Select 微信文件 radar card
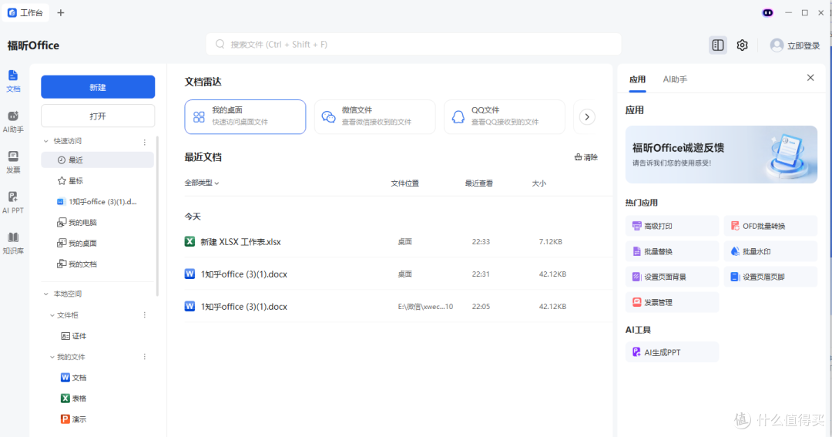Screen dimensions: 832x437 [374, 117]
